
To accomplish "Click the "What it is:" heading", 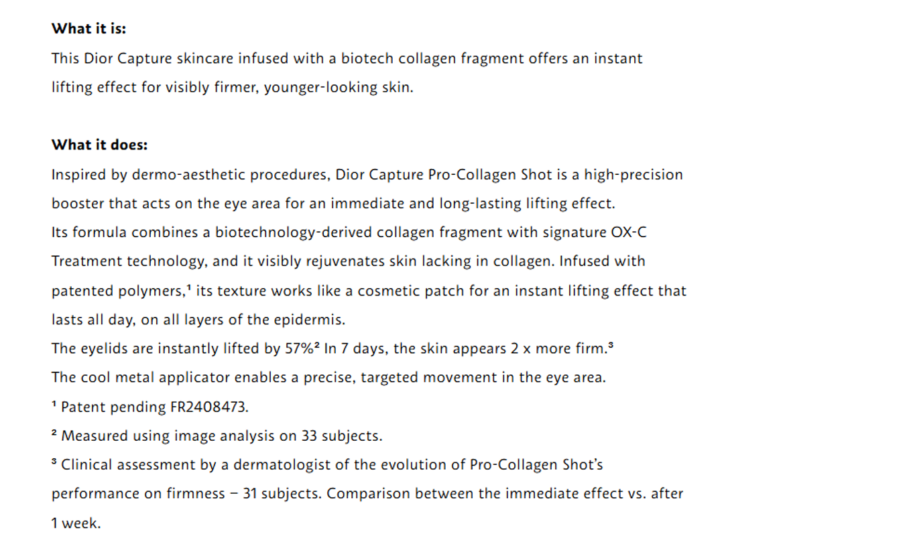I will (x=88, y=29).
